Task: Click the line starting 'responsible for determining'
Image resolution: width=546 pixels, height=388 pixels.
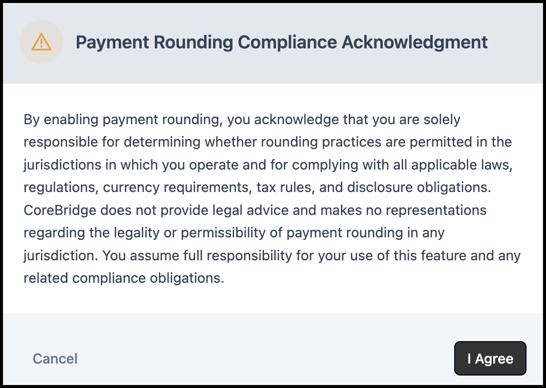Action: tap(268, 142)
